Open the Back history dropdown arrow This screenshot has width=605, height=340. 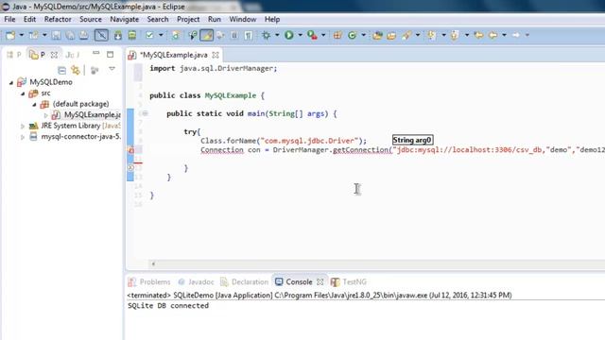click(x=504, y=35)
